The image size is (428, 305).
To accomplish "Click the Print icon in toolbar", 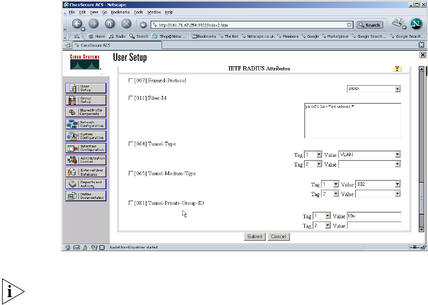I will click(398, 23).
